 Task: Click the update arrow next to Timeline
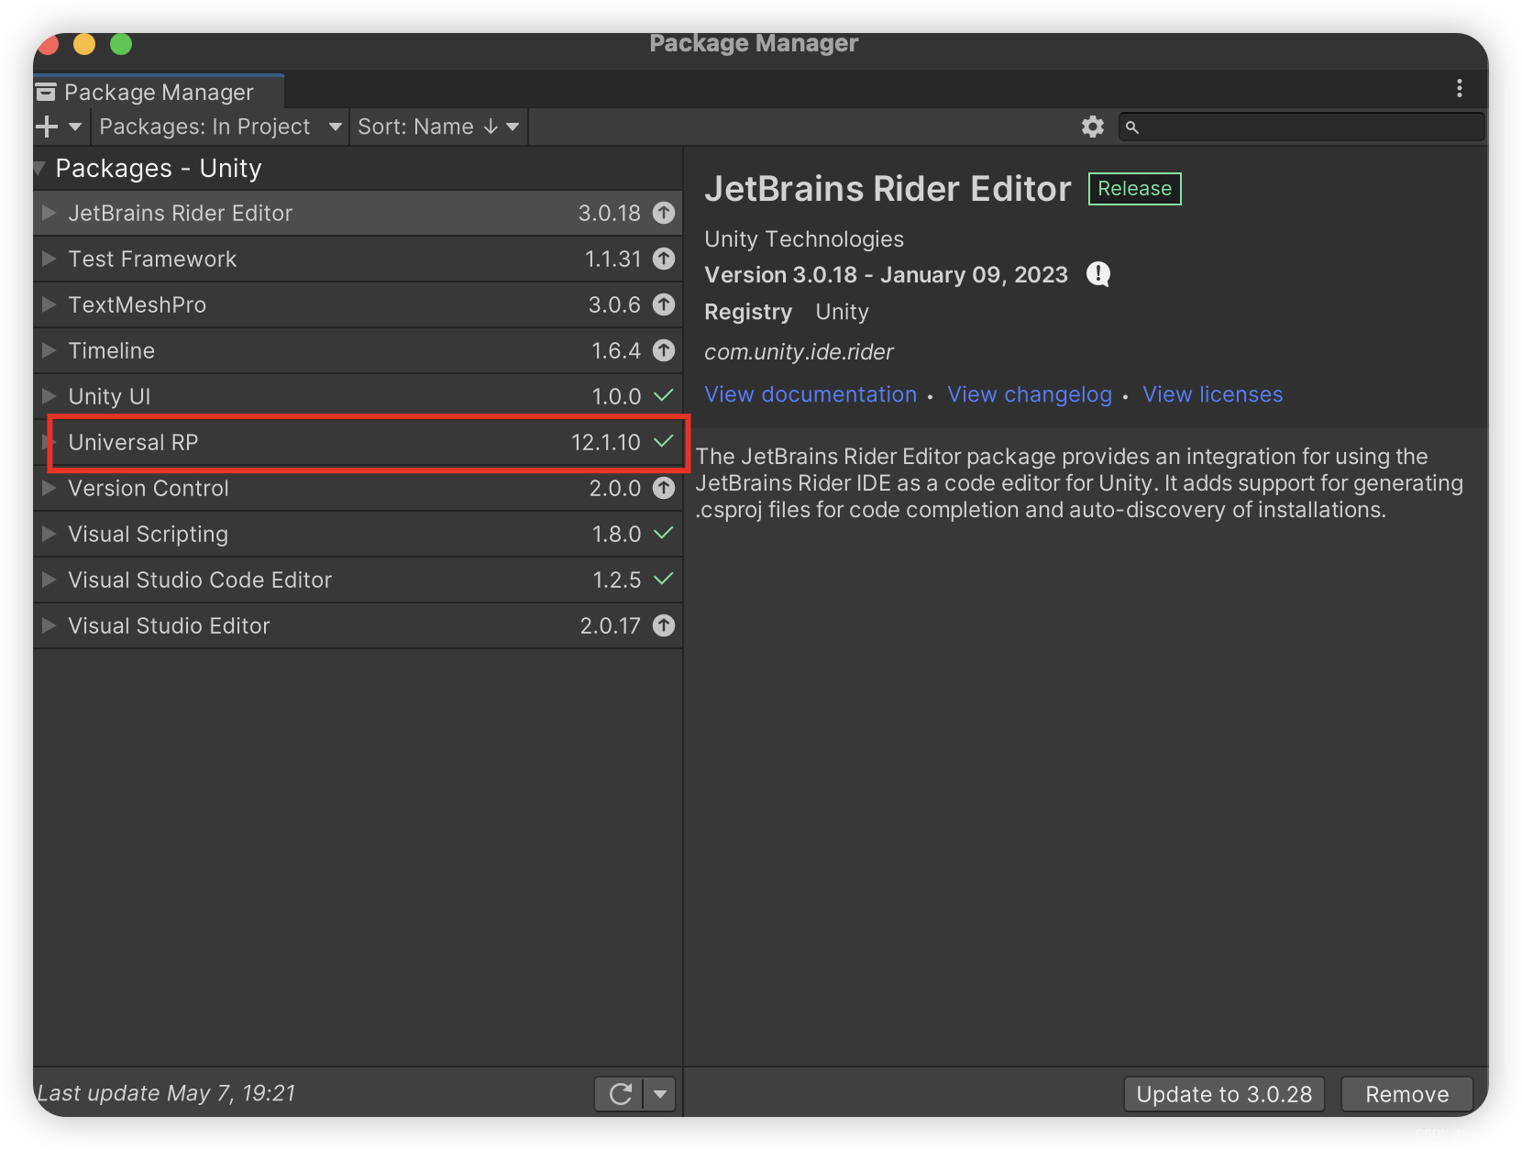(664, 350)
